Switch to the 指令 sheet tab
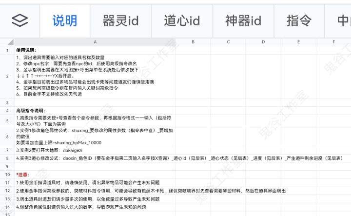Image resolution: width=351 pixels, height=216 pixels. pos(299,21)
